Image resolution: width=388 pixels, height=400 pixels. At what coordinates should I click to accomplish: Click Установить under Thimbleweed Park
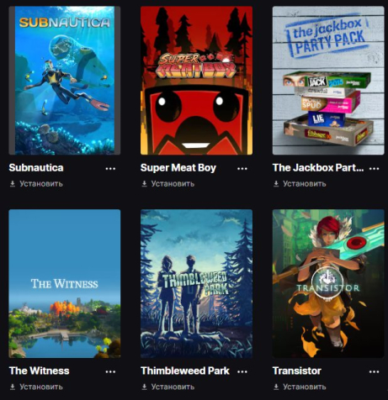pos(173,387)
